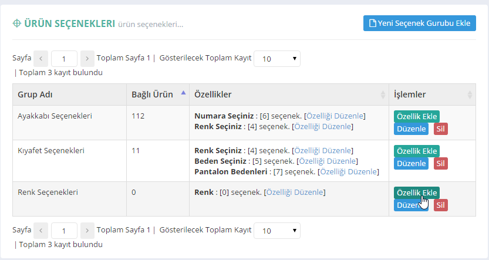Screen dimensions: 489x260
Task: Edit the Kıyafet Seçenekleri group
Action: tap(411, 163)
